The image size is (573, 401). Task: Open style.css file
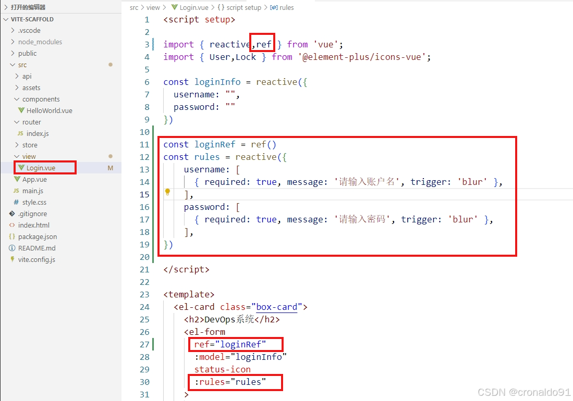[x=34, y=202]
